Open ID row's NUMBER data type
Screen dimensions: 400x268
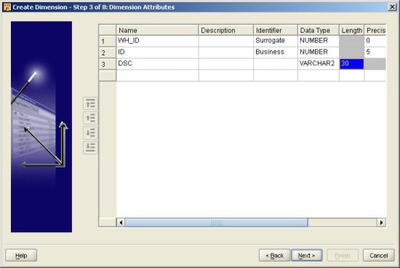tap(319, 52)
